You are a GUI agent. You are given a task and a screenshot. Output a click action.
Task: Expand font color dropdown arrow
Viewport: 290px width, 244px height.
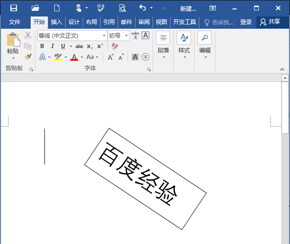(82, 57)
